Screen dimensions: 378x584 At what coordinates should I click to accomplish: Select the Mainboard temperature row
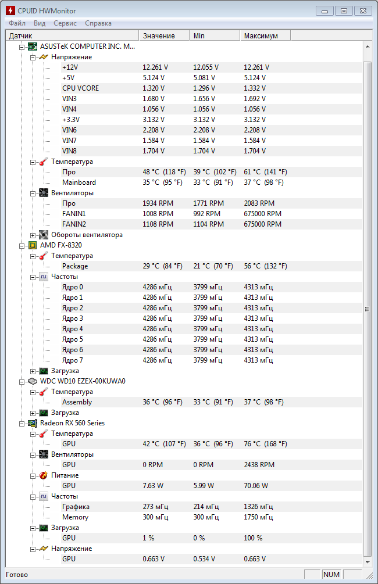[x=211, y=182]
